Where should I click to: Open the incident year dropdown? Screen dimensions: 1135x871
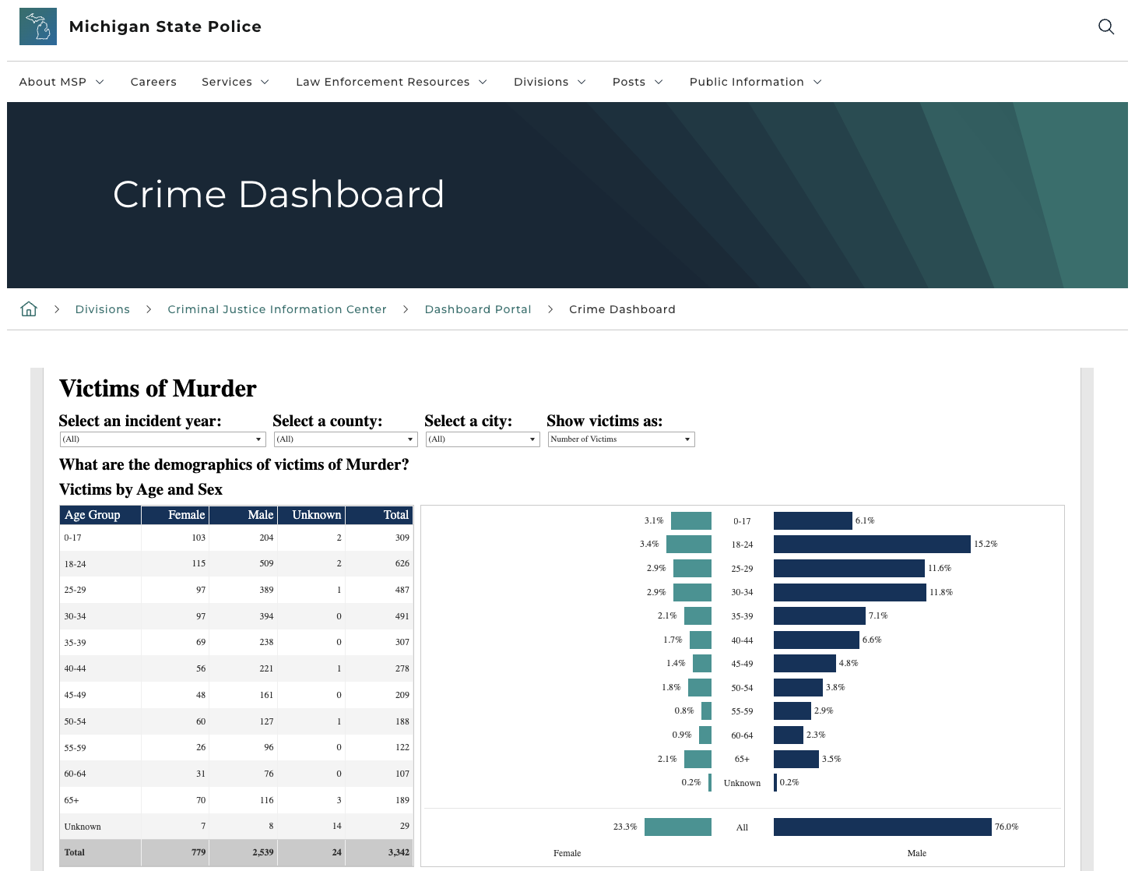pos(258,439)
